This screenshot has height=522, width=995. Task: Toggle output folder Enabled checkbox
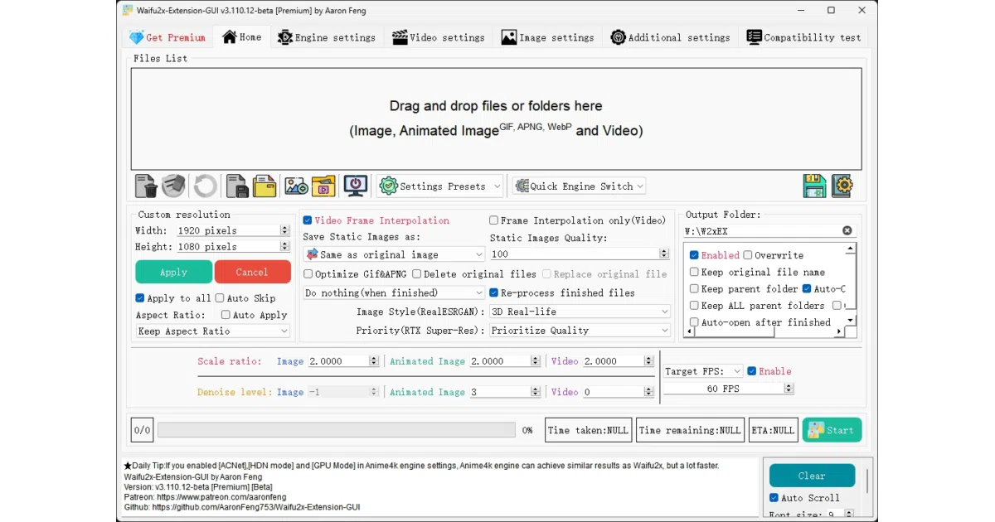point(694,255)
